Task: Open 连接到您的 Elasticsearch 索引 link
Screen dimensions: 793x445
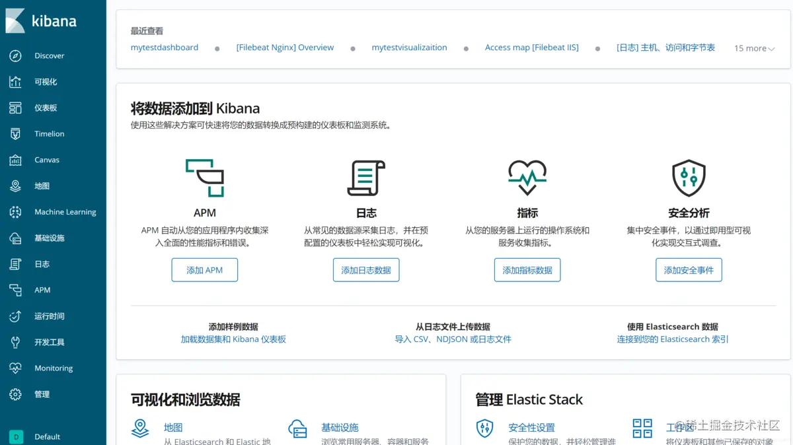Action: (673, 339)
